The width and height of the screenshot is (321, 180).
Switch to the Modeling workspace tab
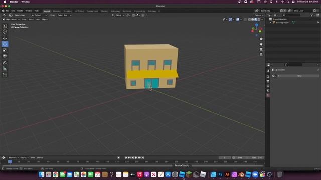(x=57, y=11)
